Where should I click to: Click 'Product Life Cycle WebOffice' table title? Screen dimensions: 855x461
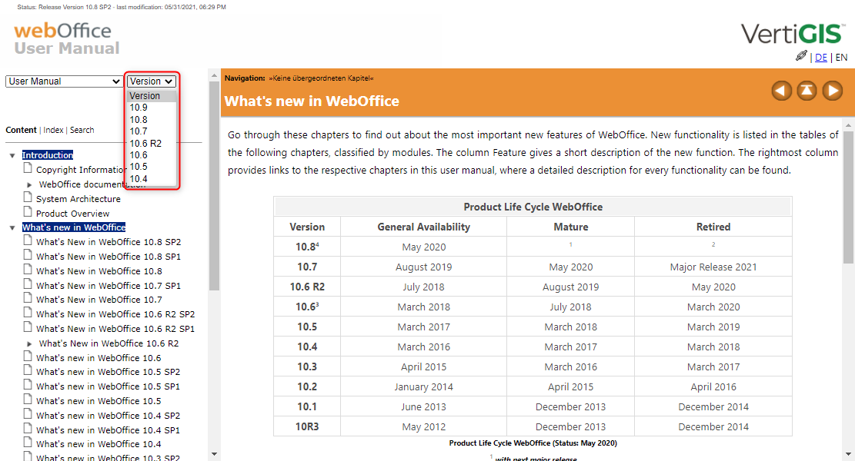coord(533,207)
